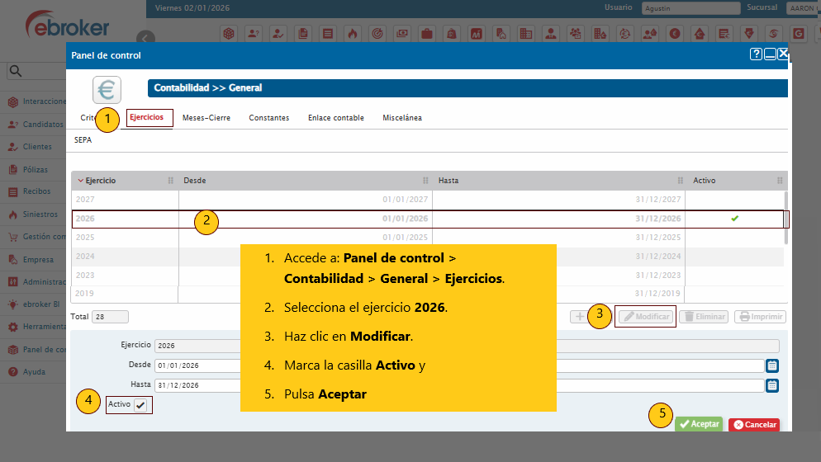Click the briefcase icon in top toolbar

pos(427,34)
